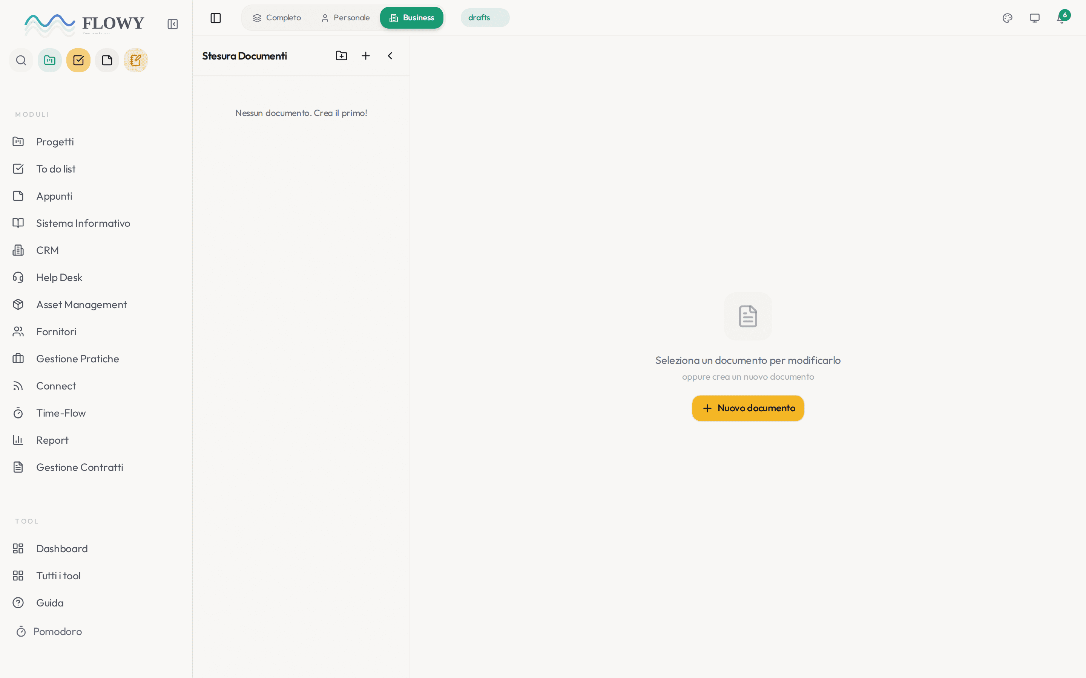Open Guida help page

(96, 603)
